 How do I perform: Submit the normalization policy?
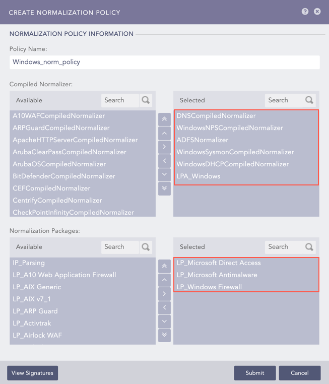coord(254,373)
